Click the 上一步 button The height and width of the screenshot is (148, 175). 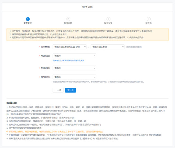point(58,90)
